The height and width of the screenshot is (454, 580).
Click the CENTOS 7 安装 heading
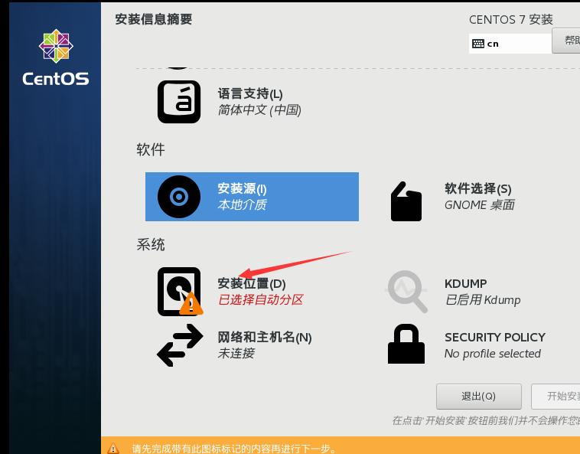coord(511,20)
